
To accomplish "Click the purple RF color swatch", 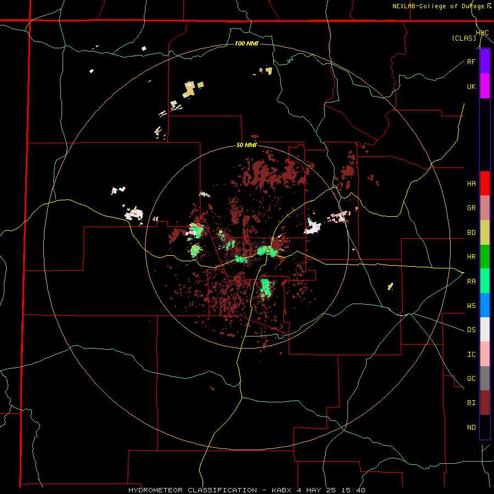I will click(485, 61).
